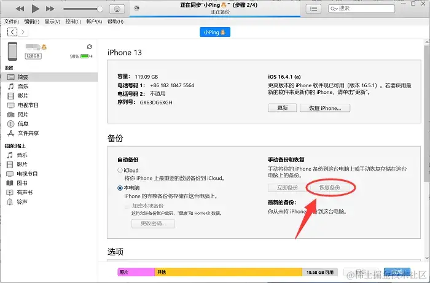The height and width of the screenshot is (283, 430).
Task: Go forward with the right chevron
Action: (23, 32)
